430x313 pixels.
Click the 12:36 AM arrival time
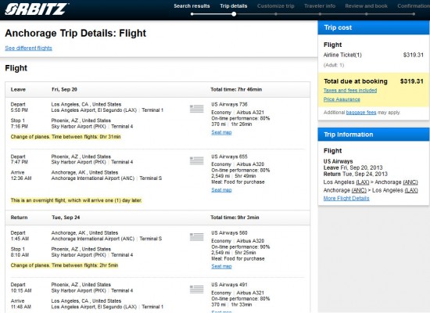pos(21,178)
